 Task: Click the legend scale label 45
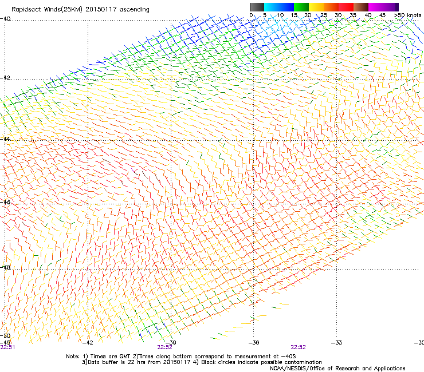click(382, 15)
